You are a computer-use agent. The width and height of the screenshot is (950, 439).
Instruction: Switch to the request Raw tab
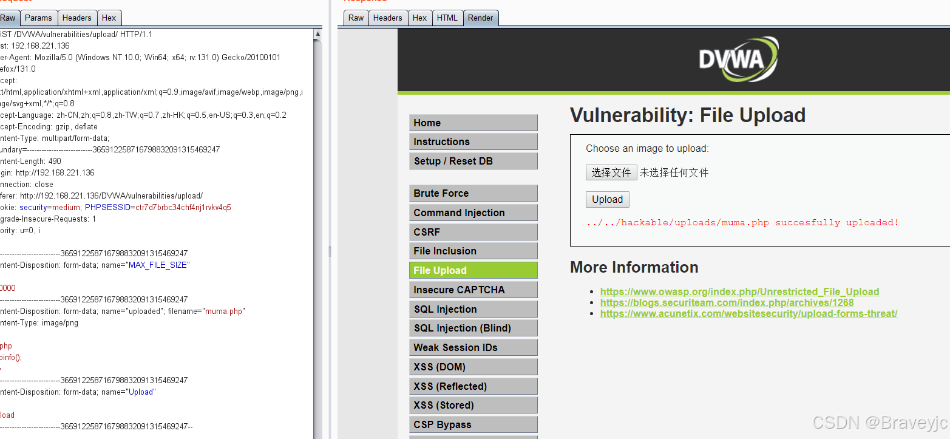point(8,18)
